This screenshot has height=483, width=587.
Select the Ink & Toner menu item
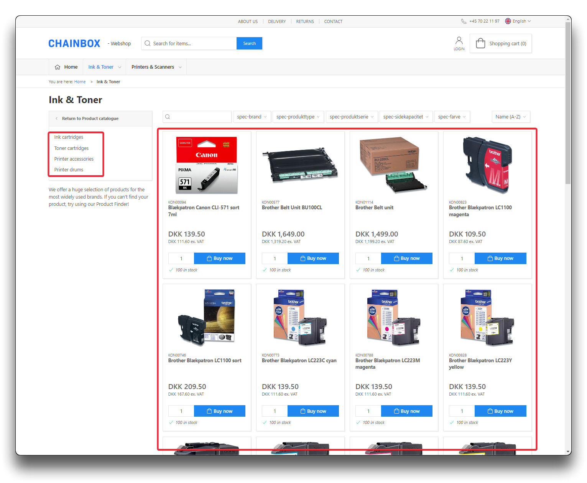point(101,67)
